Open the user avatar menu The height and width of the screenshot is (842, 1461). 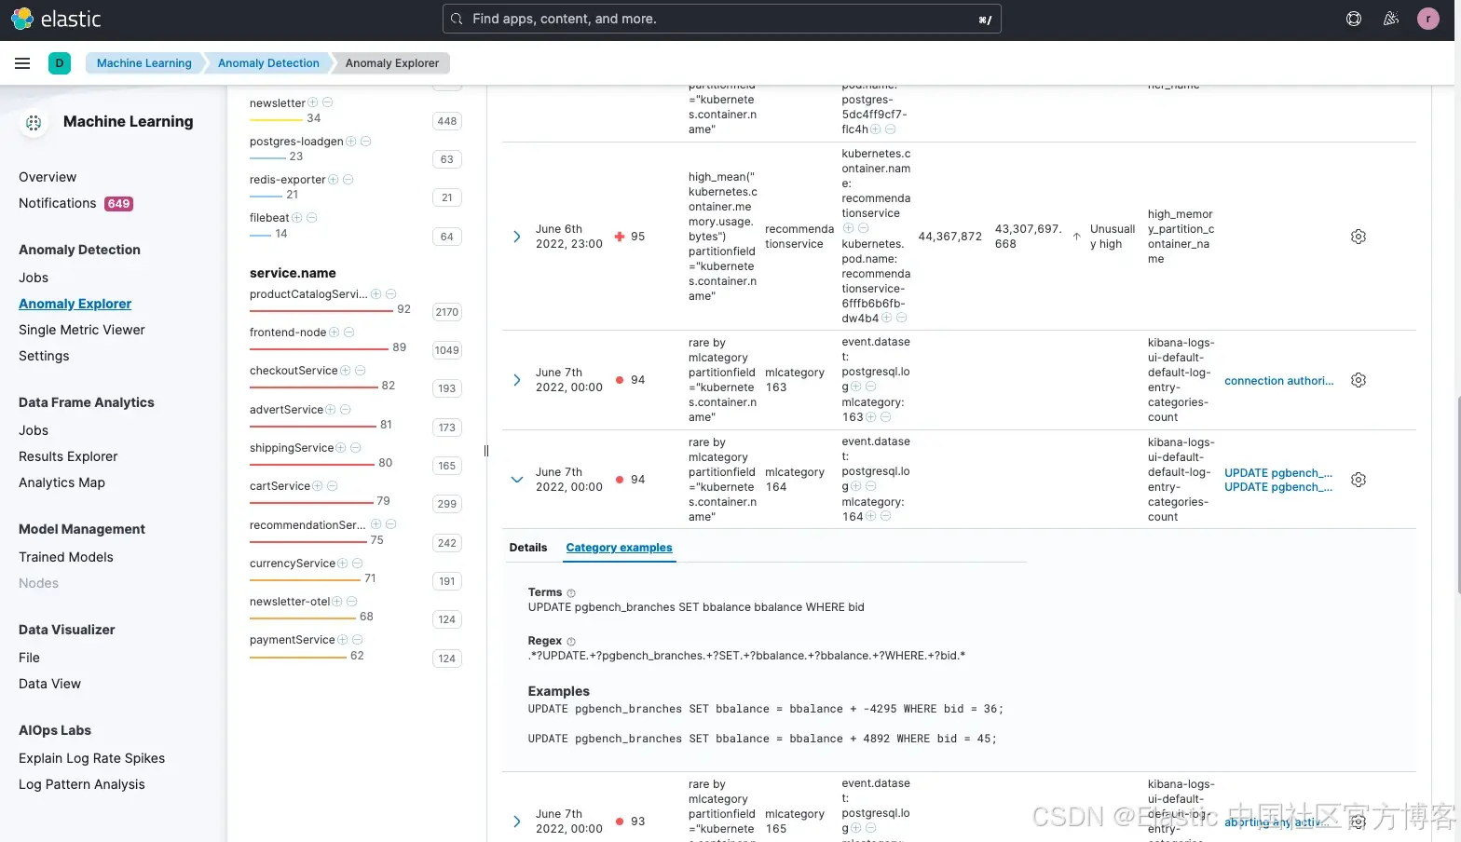[1428, 19]
